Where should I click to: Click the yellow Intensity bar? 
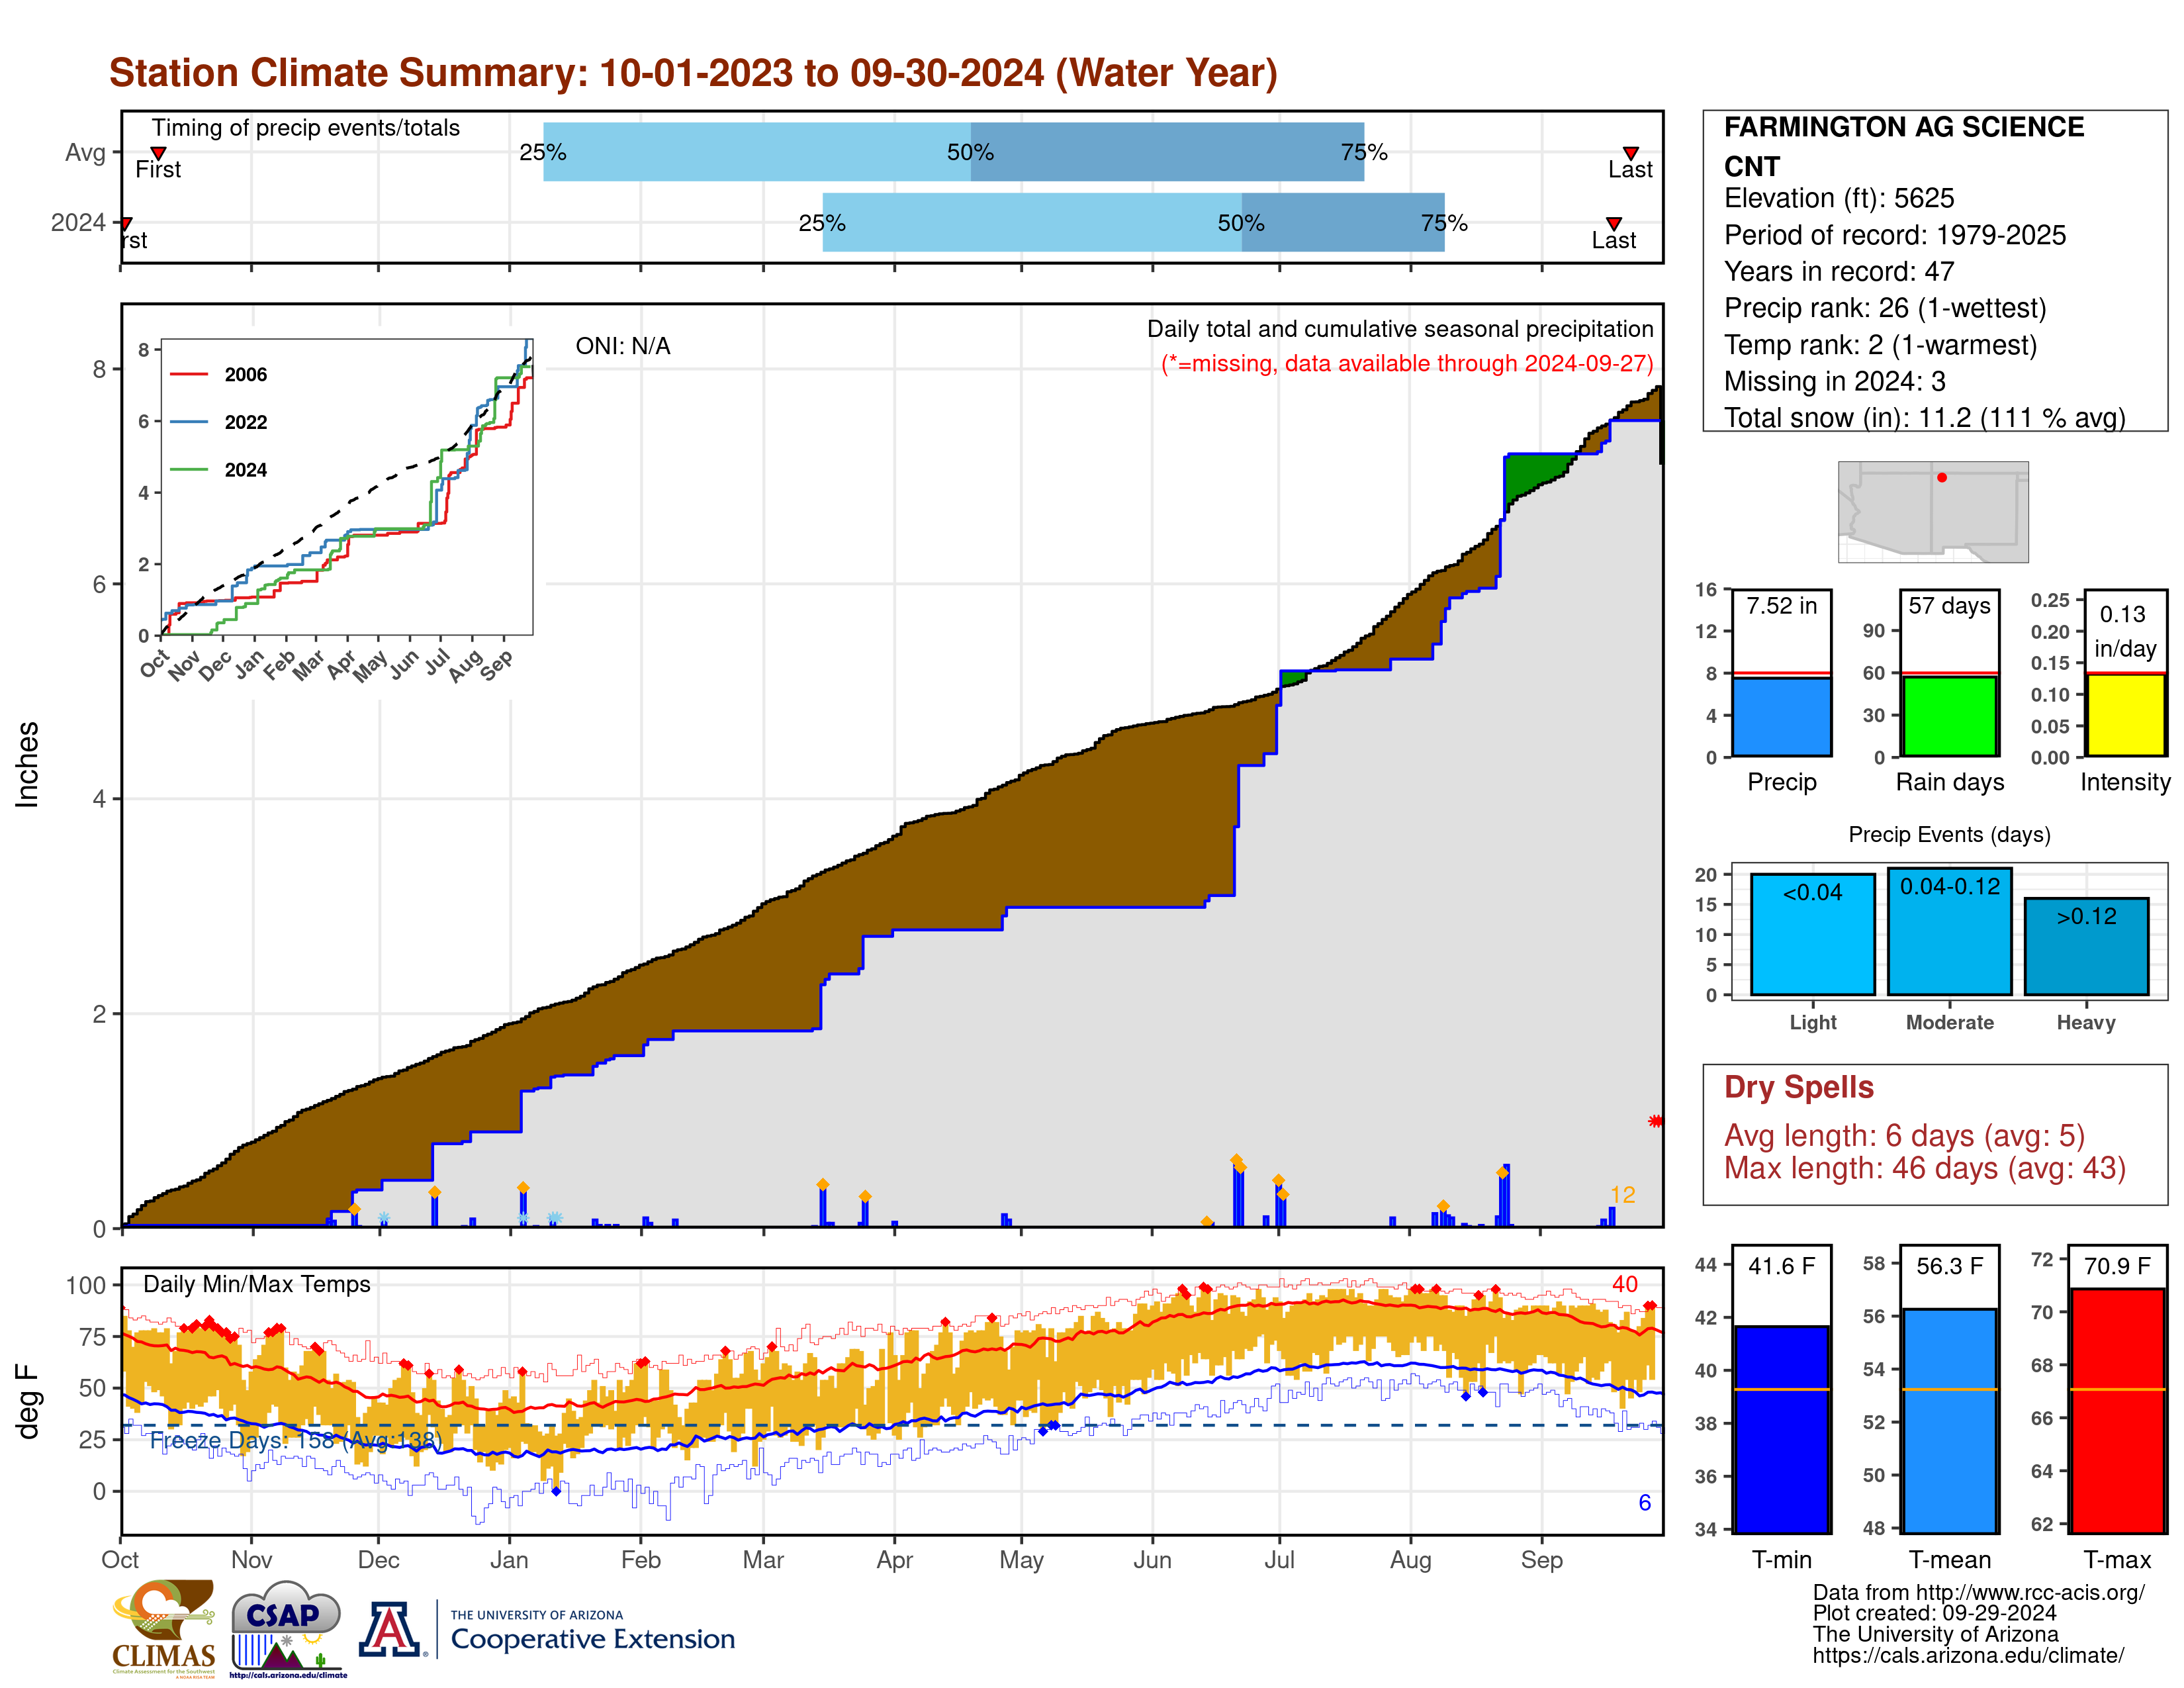tap(2125, 715)
